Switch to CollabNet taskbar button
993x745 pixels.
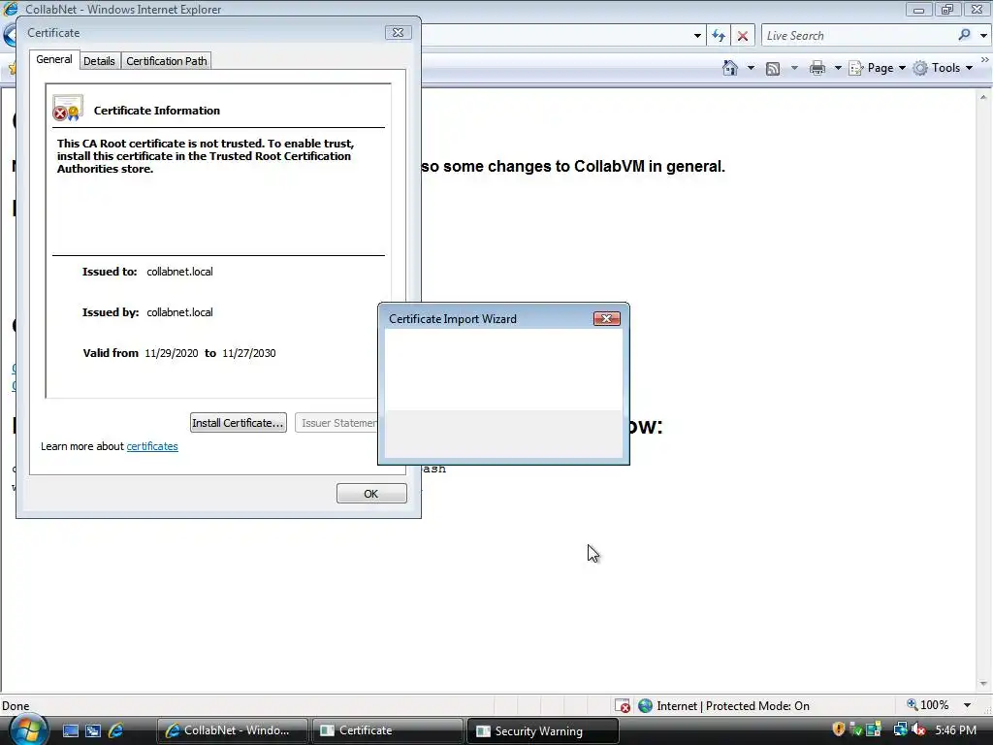[232, 730]
